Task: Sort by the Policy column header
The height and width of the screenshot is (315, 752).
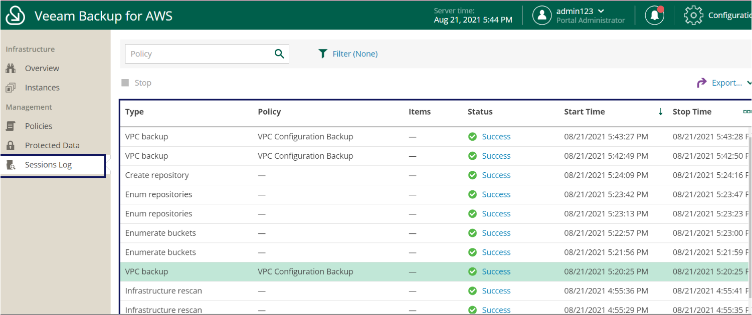Action: [269, 112]
